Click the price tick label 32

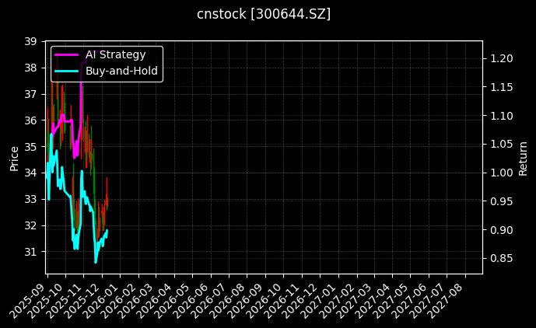[30, 225]
